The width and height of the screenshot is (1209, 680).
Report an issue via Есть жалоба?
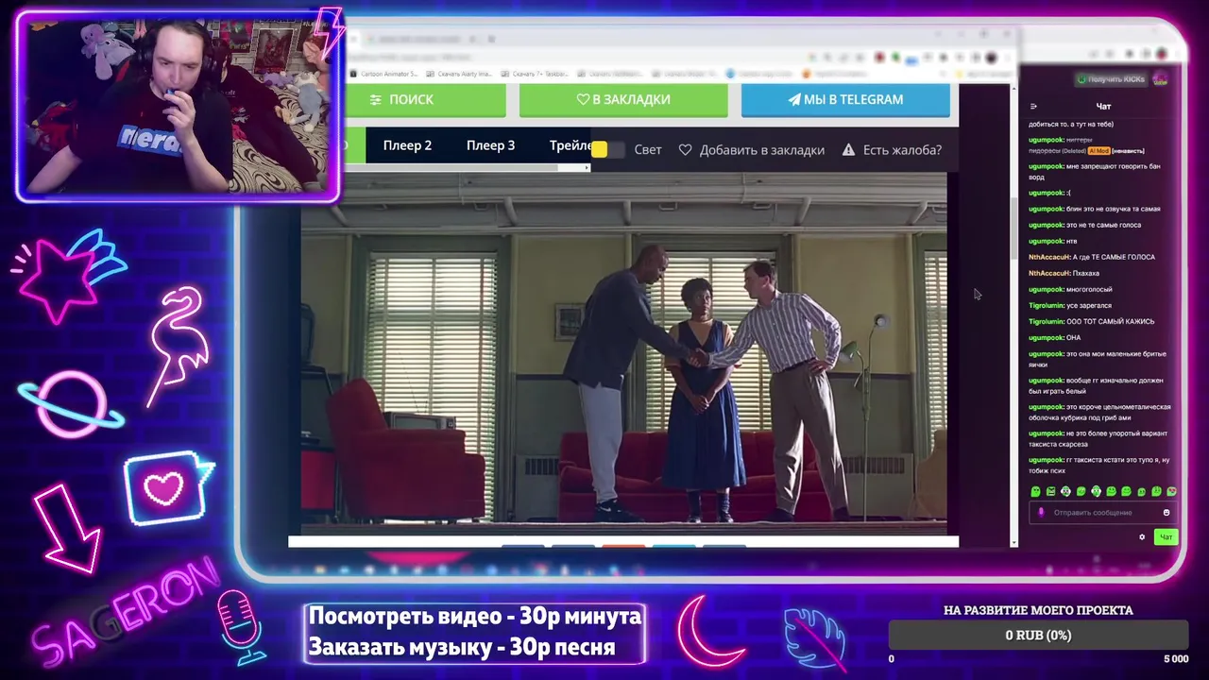pyautogui.click(x=892, y=149)
